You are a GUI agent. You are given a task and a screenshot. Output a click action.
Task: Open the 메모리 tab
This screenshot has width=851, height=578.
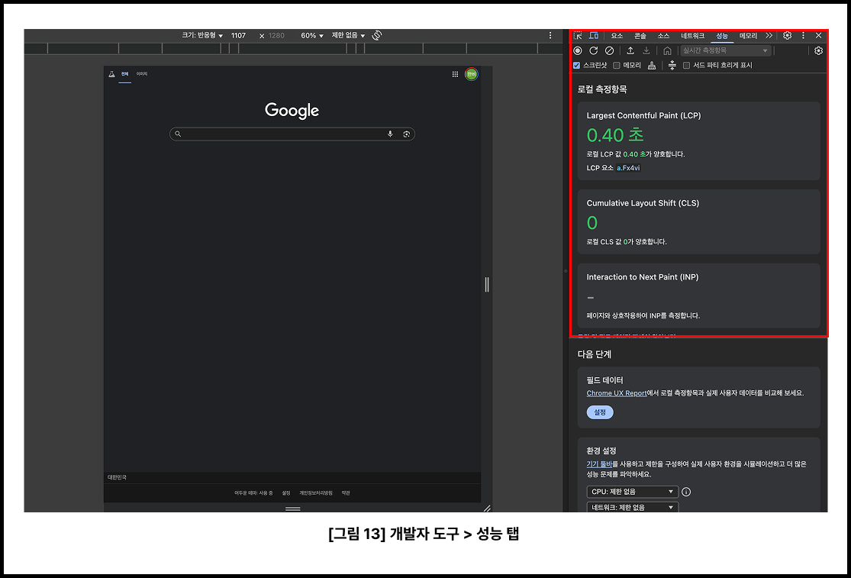click(748, 36)
